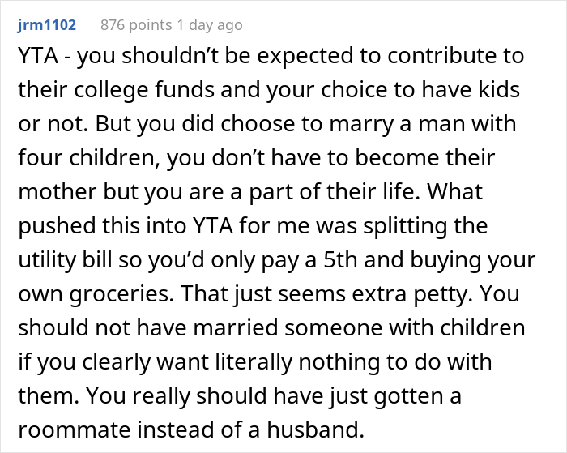Image resolution: width=567 pixels, height=453 pixels.
Task: Click the word 'roommate' in the last line
Action: pos(75,429)
